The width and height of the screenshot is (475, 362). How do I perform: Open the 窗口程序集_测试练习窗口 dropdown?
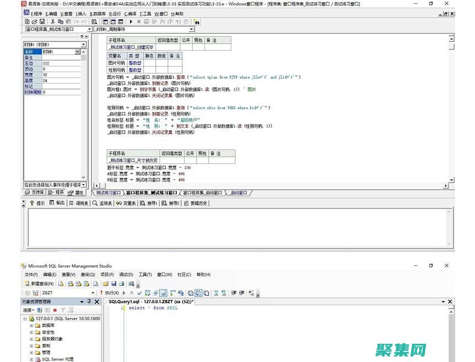(89, 29)
